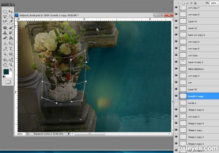Hide the Levels 1 copy layer
Screen dimensions: 219x153
pos(176,96)
